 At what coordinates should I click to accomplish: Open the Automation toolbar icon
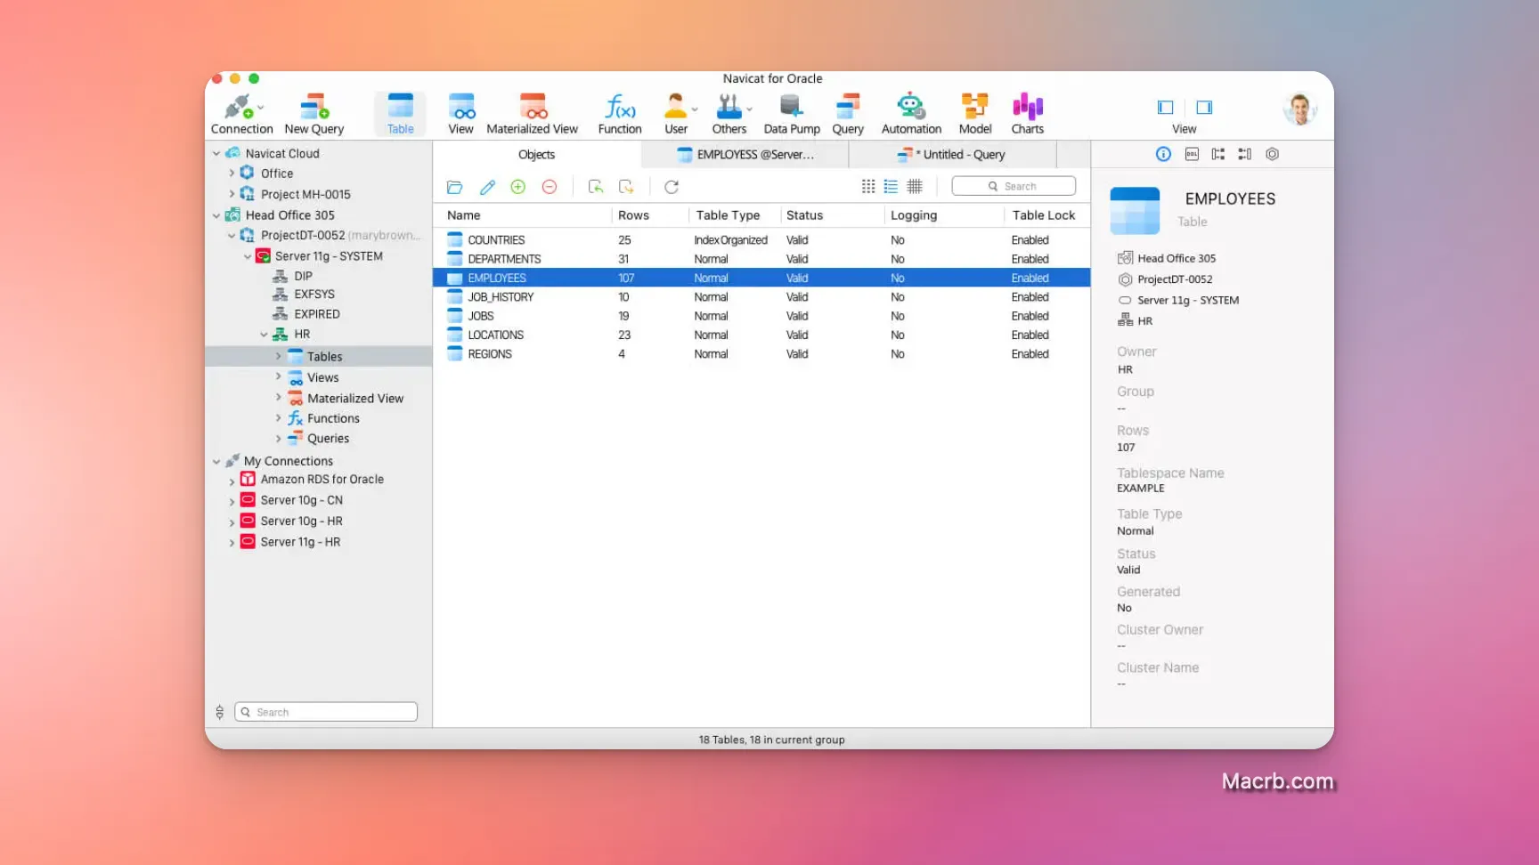[x=911, y=114]
